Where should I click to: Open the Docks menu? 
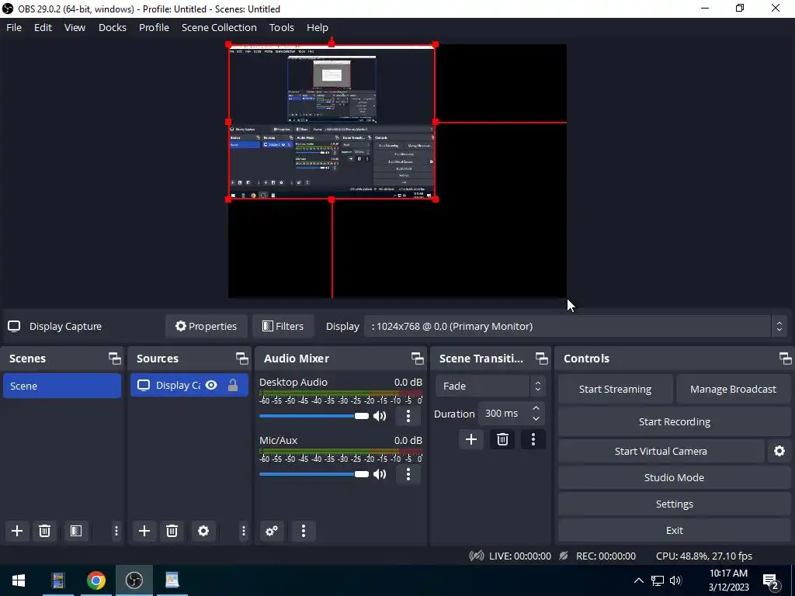(113, 27)
